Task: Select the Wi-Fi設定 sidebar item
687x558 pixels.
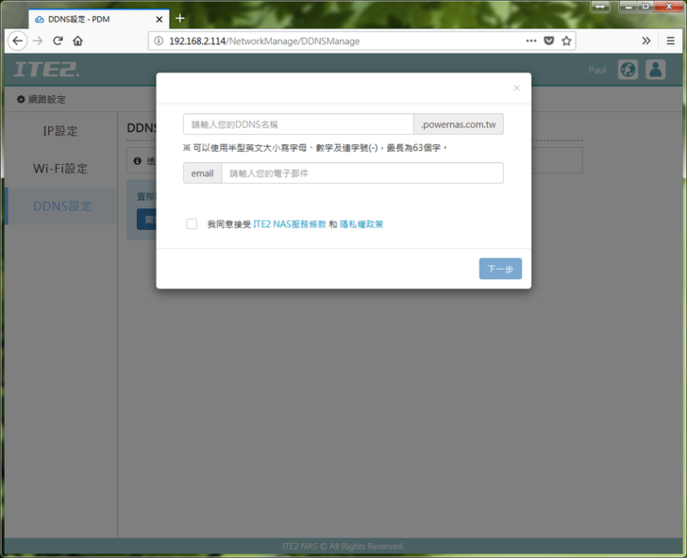Action: click(x=60, y=169)
